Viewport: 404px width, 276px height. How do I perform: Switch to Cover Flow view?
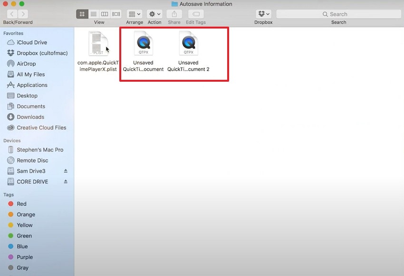[x=116, y=14]
